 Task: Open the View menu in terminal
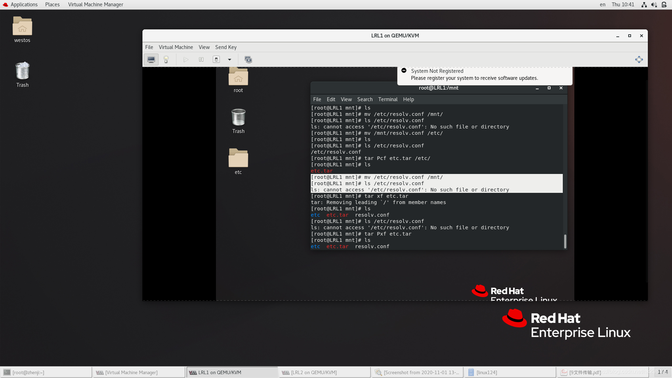pos(346,99)
